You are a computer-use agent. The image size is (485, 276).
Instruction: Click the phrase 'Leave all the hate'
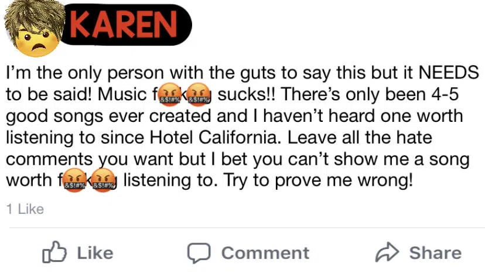(360, 137)
